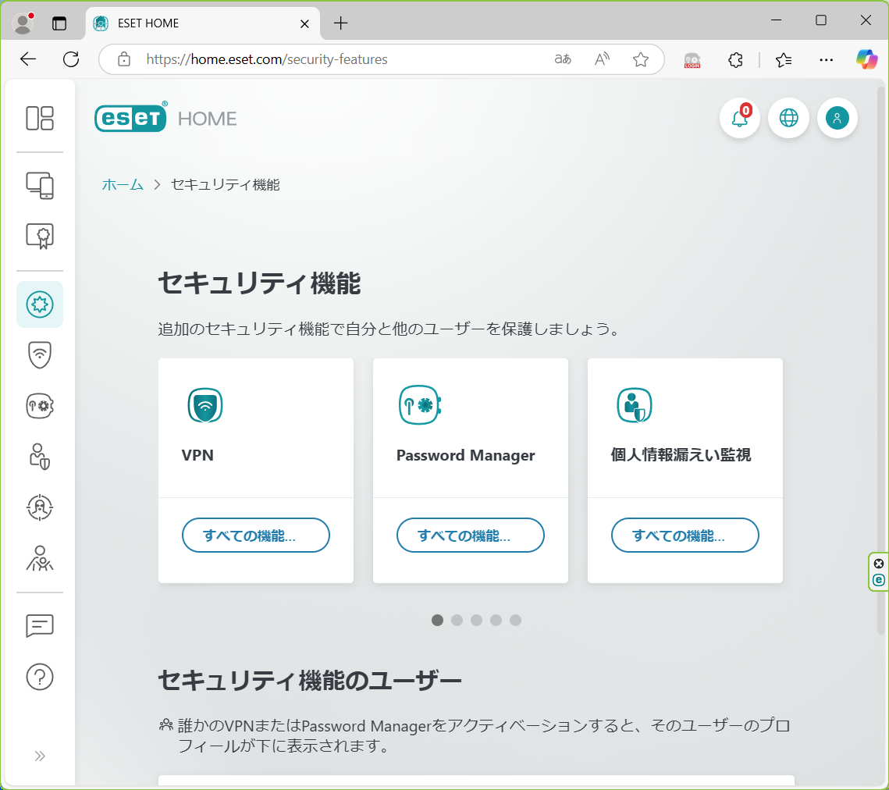Click the Password Manager card title
Screen dimensions: 889x790
point(465,455)
